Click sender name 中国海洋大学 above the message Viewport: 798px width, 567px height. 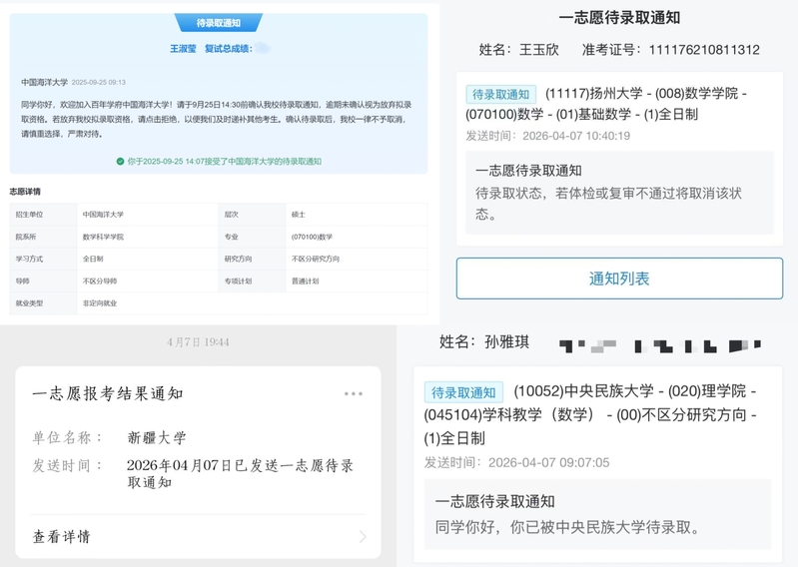click(44, 82)
